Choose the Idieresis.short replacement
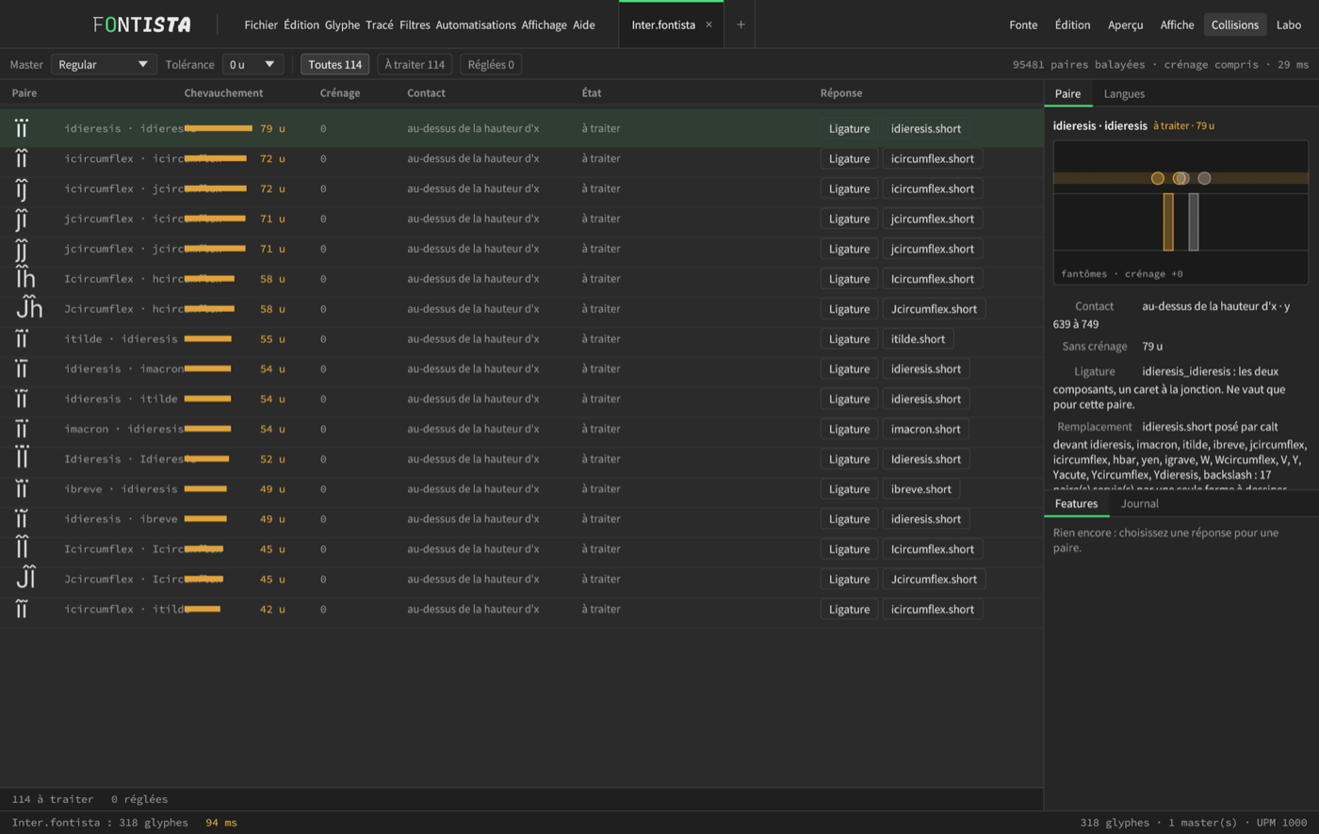 click(x=926, y=459)
